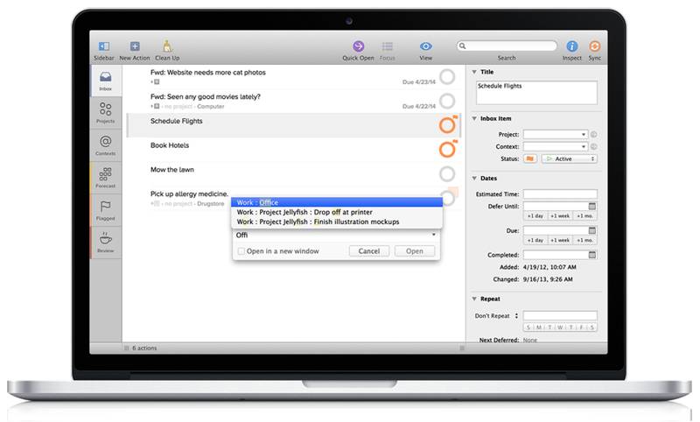Click the Quick Open purple arrow icon
The width and height of the screenshot is (700, 422).
[x=359, y=46]
